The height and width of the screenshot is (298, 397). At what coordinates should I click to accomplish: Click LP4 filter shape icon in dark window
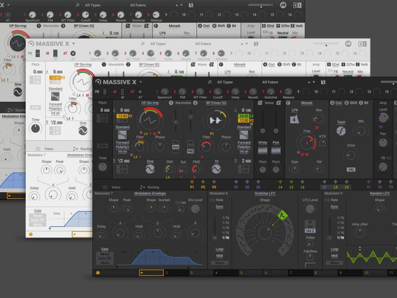(x=294, y=119)
